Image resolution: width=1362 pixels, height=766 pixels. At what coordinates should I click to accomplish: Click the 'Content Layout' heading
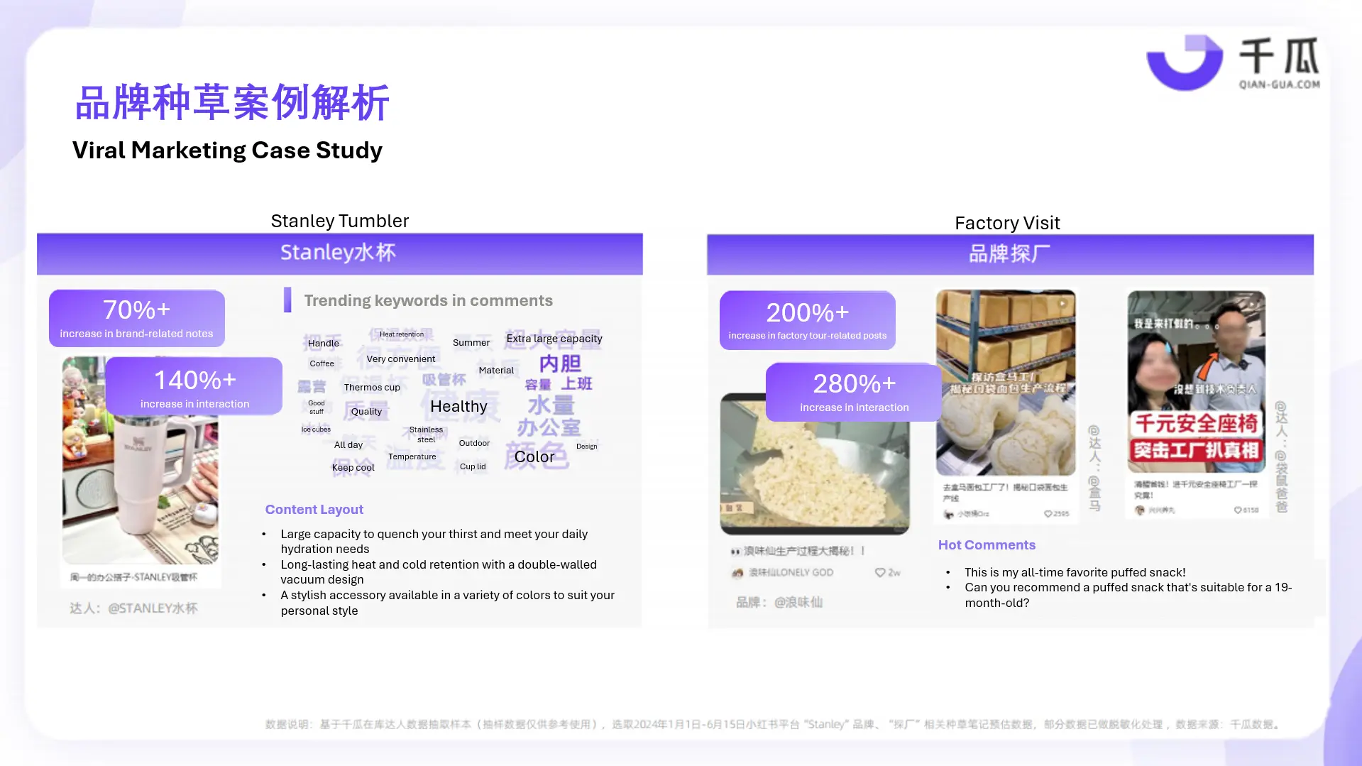tap(314, 510)
